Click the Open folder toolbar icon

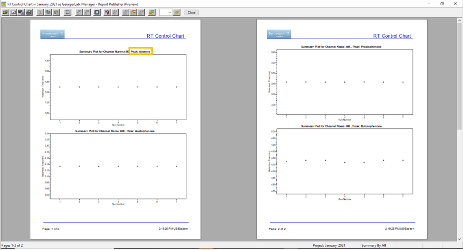(5, 12)
